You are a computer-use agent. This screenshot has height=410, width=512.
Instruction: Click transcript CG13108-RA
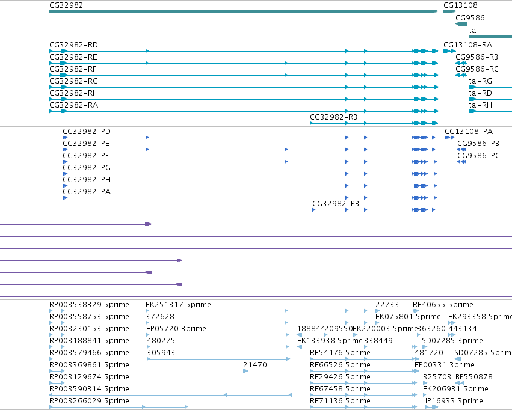click(449, 51)
